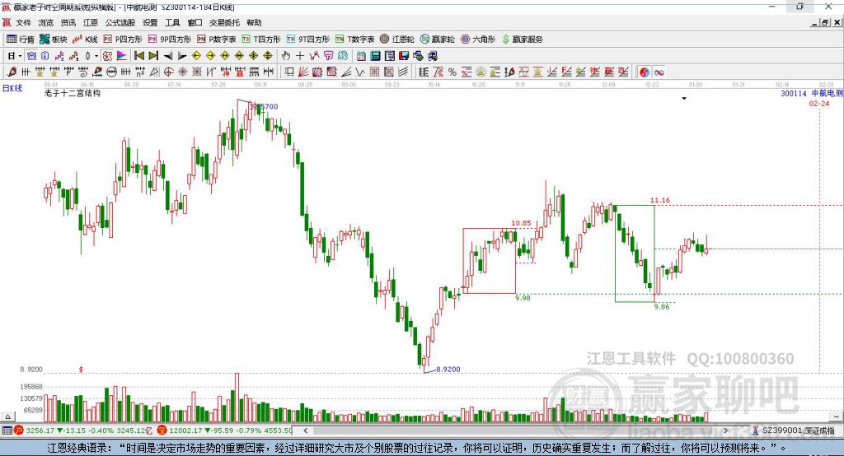The height and width of the screenshot is (456, 844).
Task: Expand the 日 period dropdown
Action: (20, 56)
